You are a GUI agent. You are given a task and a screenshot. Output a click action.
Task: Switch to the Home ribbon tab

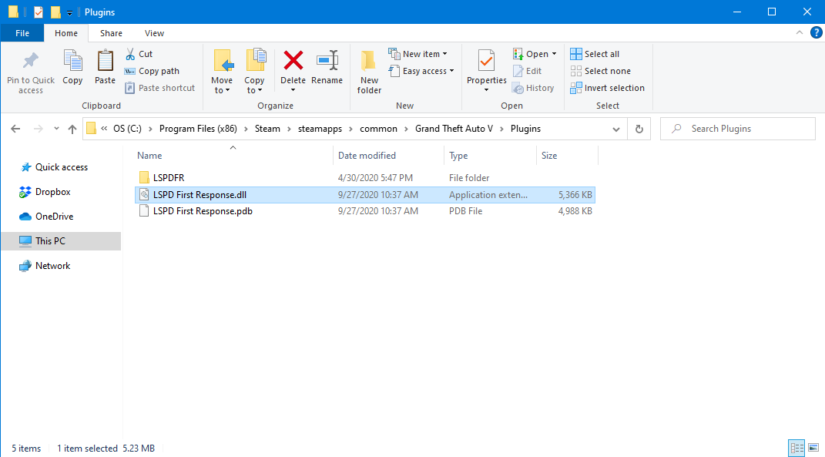click(66, 33)
